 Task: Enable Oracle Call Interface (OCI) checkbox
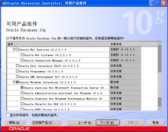coord(17,66)
